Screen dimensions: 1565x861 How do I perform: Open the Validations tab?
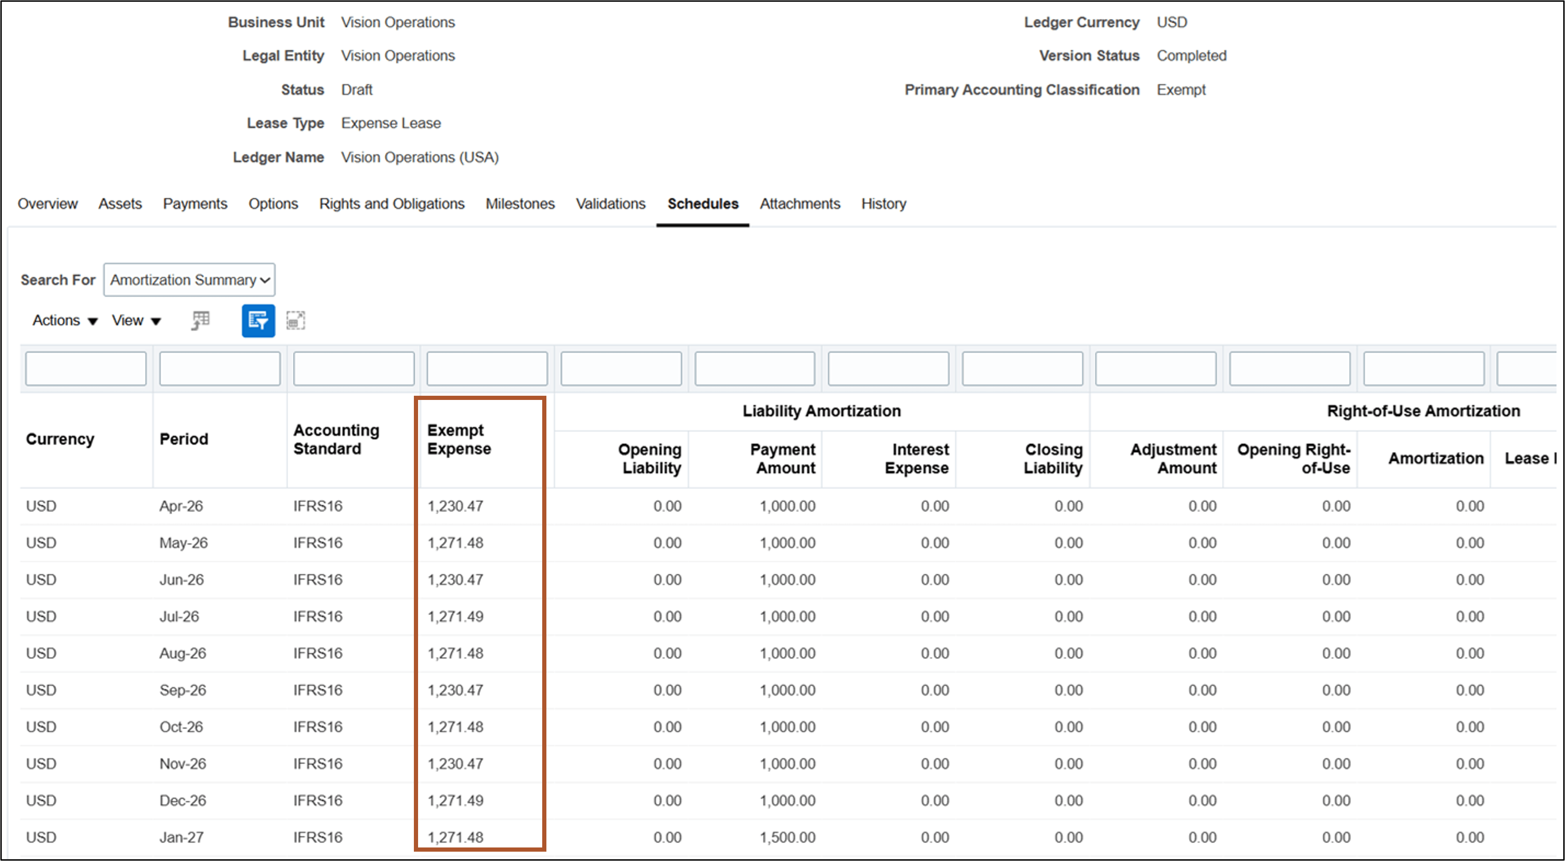pos(611,203)
